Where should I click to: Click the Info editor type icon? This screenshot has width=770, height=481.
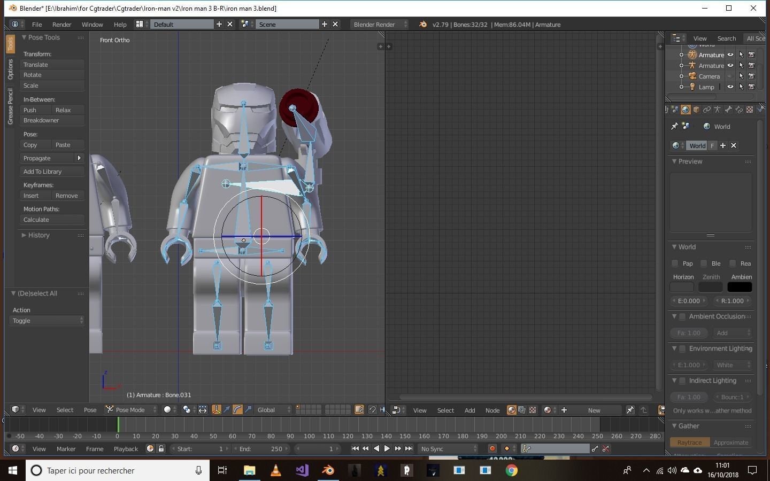point(17,25)
